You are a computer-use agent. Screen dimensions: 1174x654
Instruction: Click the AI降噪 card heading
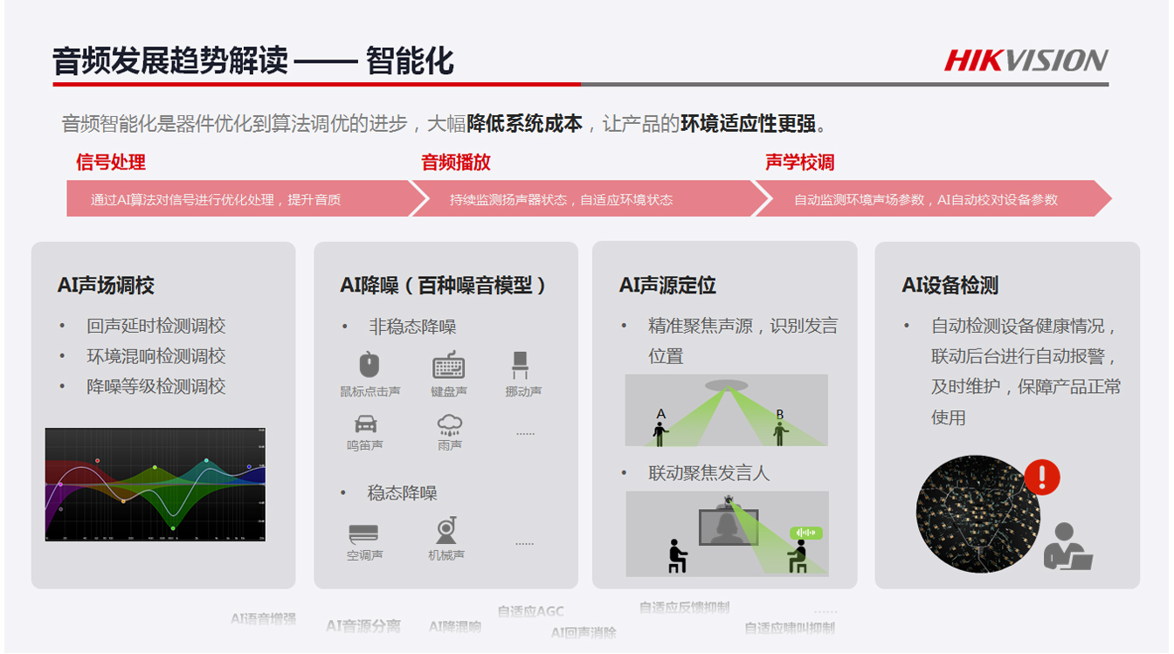pos(443,286)
